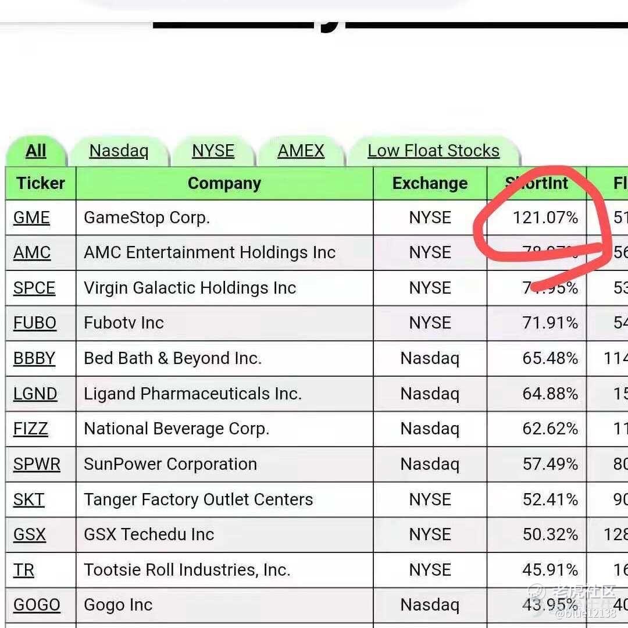Open the GOGO ticker link
This screenshot has width=628, height=628.
pos(37,605)
